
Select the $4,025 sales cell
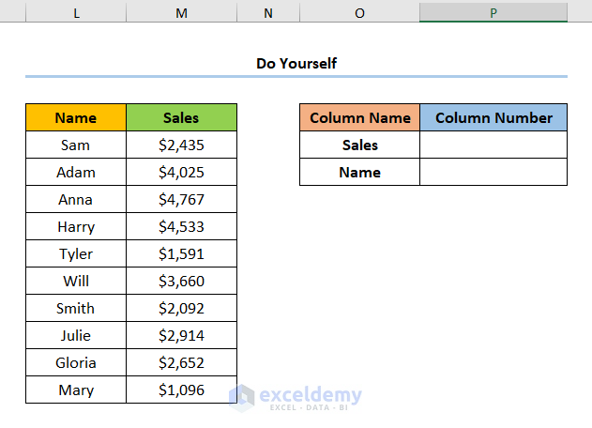pos(181,172)
